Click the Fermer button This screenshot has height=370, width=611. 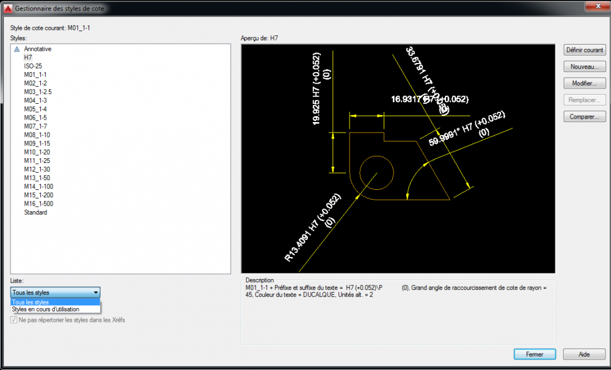tap(535, 354)
